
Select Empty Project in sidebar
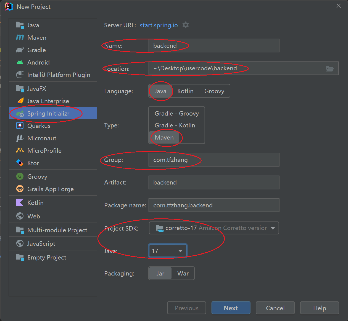pyautogui.click(x=53, y=257)
